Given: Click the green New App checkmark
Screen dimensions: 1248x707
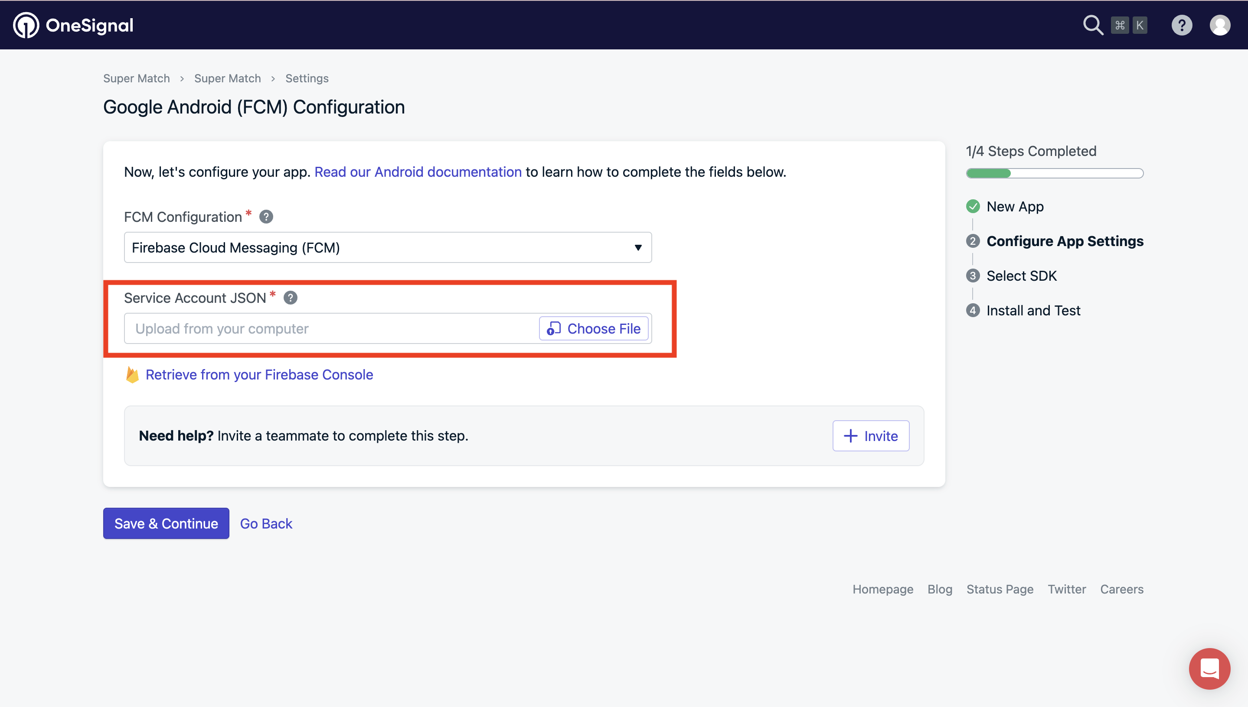Looking at the screenshot, I should click(x=973, y=206).
